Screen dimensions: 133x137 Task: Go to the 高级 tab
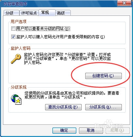[63, 13]
